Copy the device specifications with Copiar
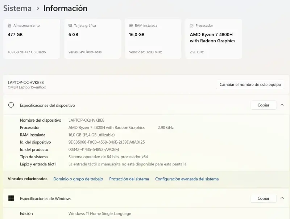 (264, 105)
